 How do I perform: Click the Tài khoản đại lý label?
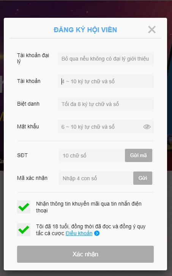[33, 58]
